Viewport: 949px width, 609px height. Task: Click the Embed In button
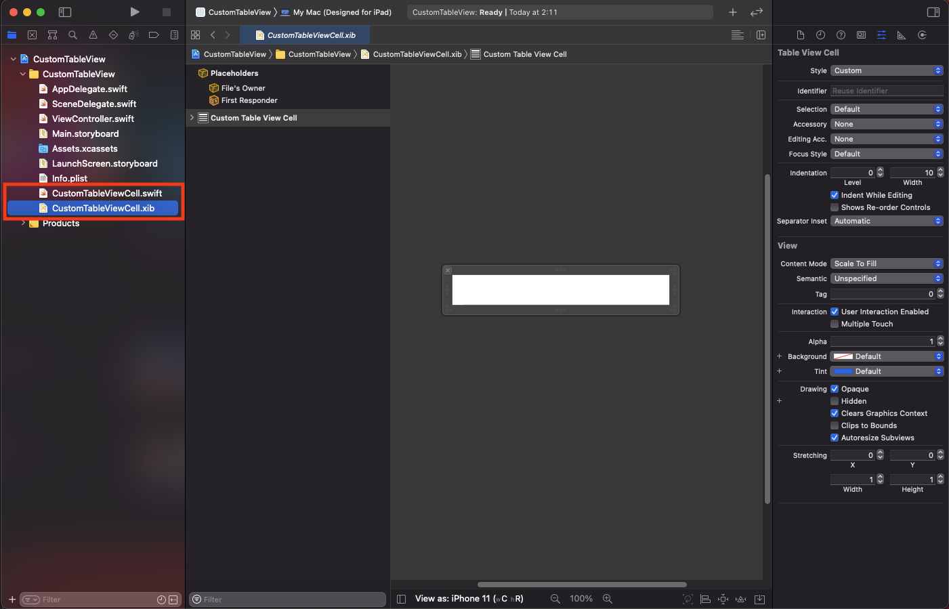pos(759,599)
